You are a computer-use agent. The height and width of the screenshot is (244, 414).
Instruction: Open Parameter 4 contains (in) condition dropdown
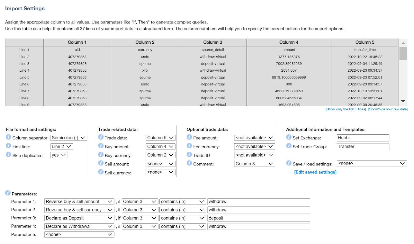click(183, 226)
